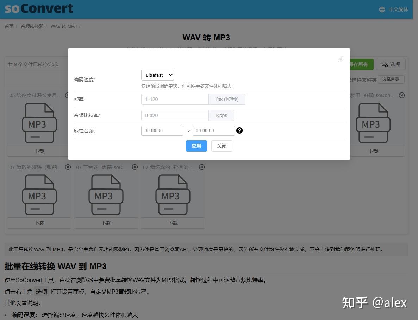Click the 选择目录 button

pos(391,79)
